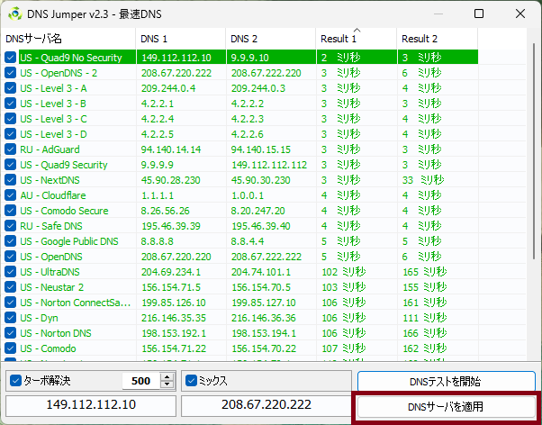
Task: Click the 149.112.112.10 primary DNS field
Action: point(91,406)
